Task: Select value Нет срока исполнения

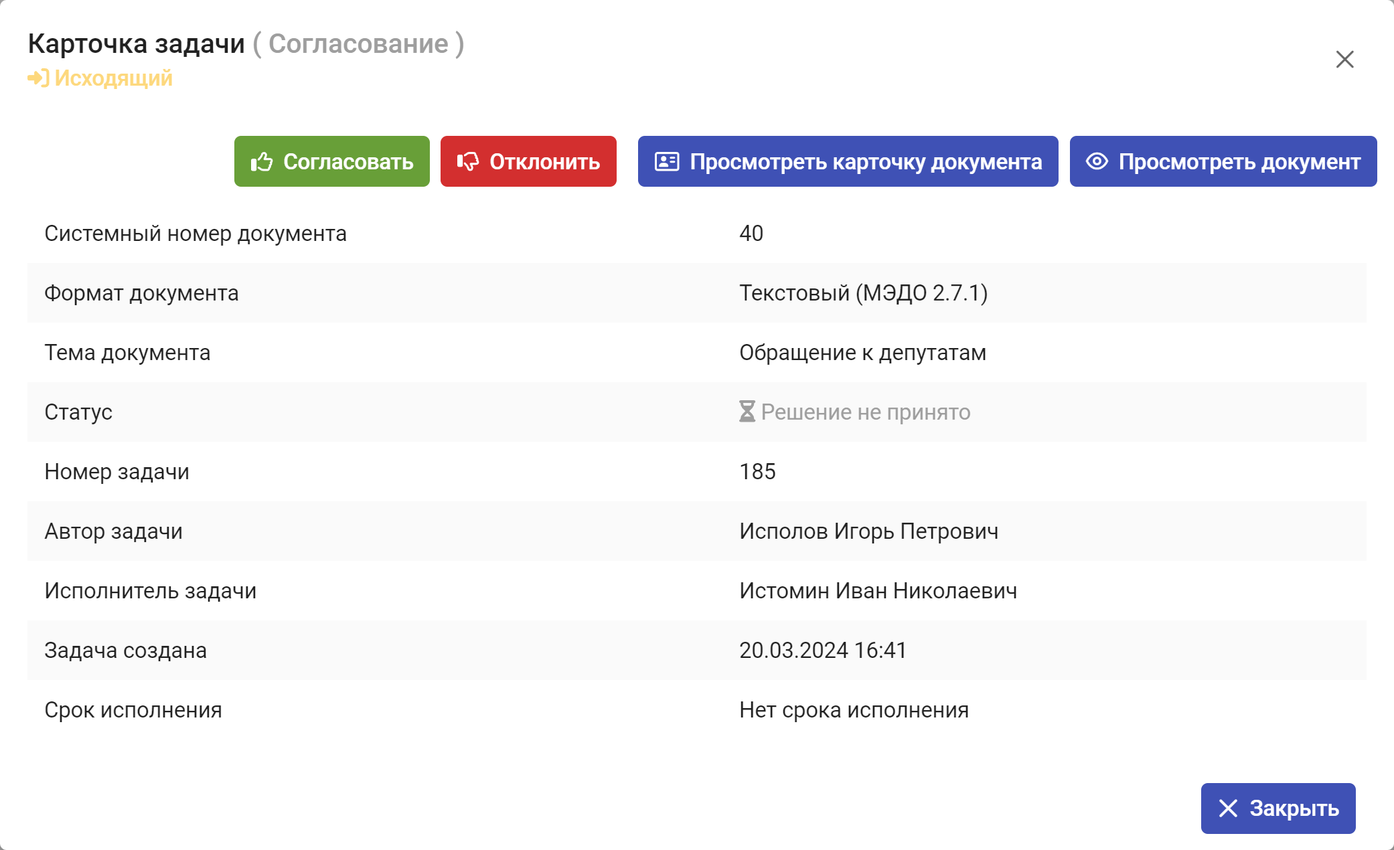Action: [854, 710]
